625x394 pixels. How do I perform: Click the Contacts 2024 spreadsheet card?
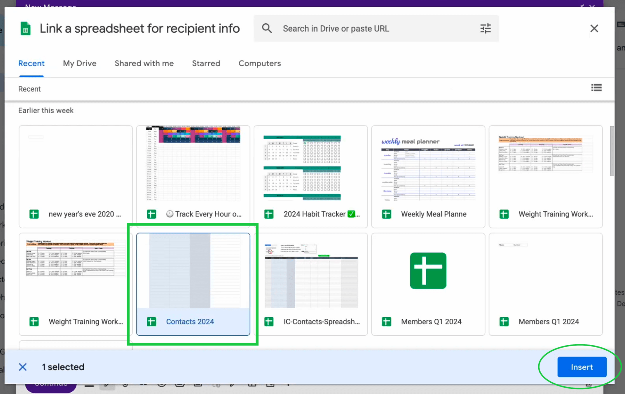193,284
